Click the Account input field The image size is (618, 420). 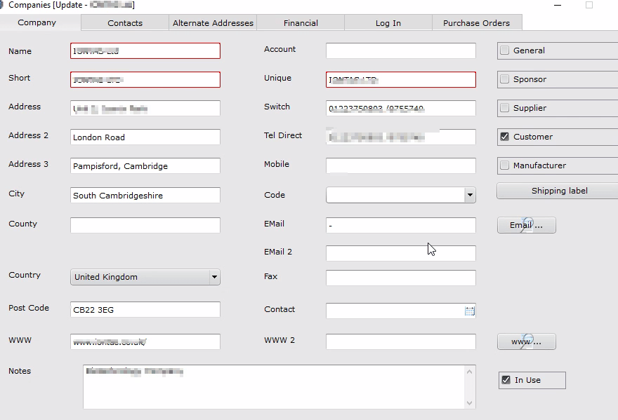click(x=400, y=50)
